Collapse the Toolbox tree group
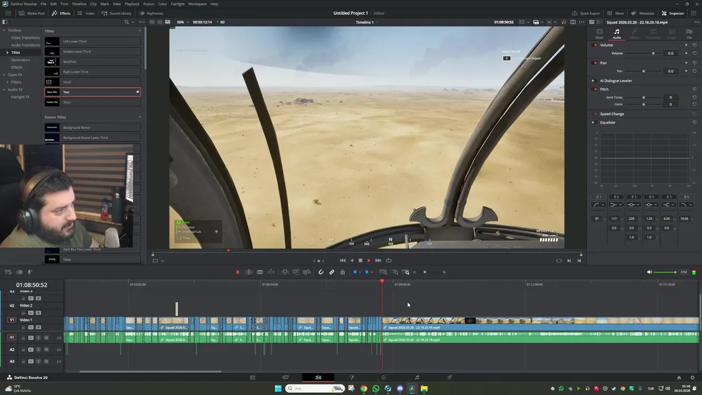The image size is (702, 395). pyautogui.click(x=4, y=30)
